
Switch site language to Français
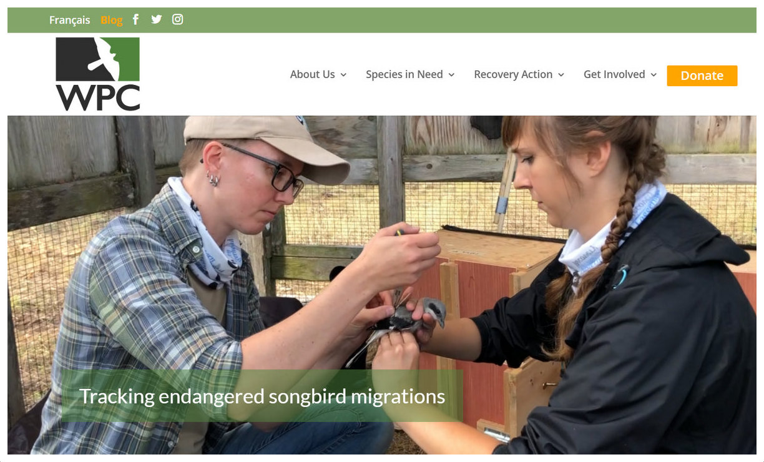(69, 20)
